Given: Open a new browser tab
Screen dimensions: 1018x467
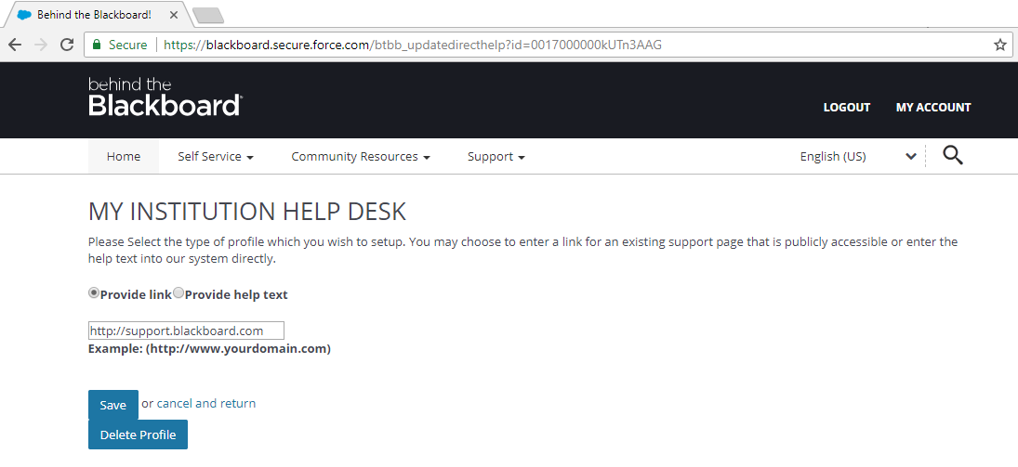Looking at the screenshot, I should tap(207, 15).
